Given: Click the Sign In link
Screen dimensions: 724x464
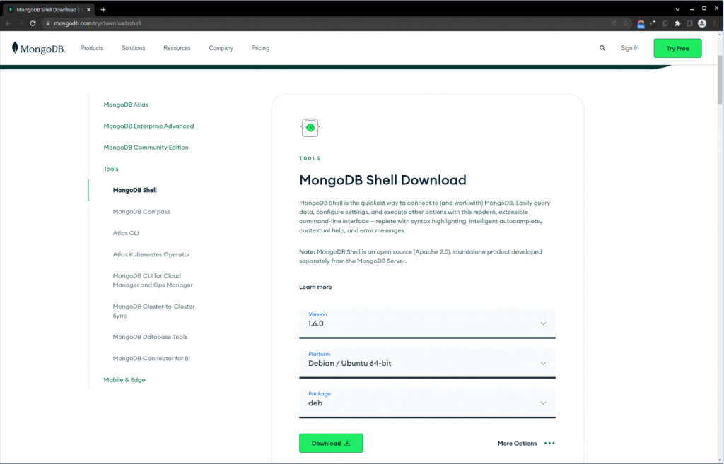Looking at the screenshot, I should coord(629,48).
